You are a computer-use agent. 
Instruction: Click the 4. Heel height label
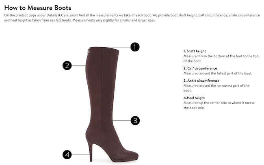(x=194, y=98)
